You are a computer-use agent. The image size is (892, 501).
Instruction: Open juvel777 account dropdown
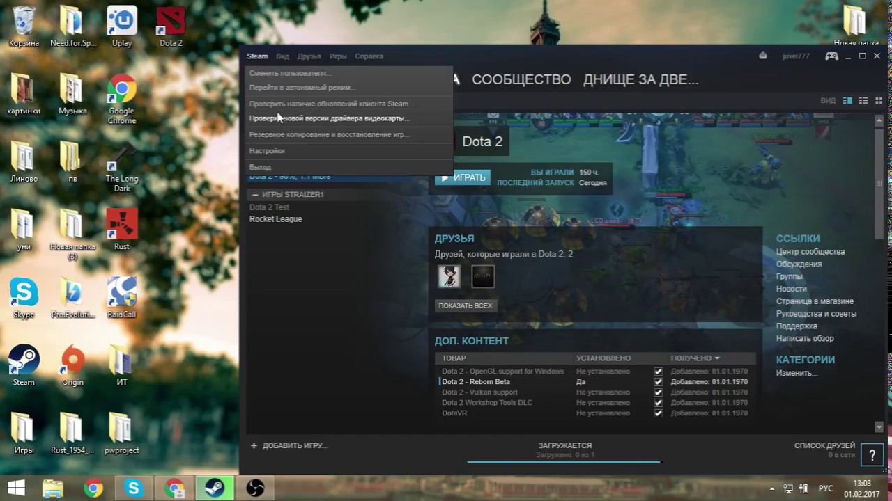[x=796, y=56]
